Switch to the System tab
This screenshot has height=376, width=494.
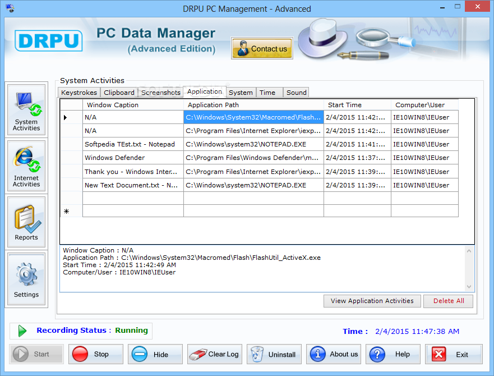coord(241,93)
